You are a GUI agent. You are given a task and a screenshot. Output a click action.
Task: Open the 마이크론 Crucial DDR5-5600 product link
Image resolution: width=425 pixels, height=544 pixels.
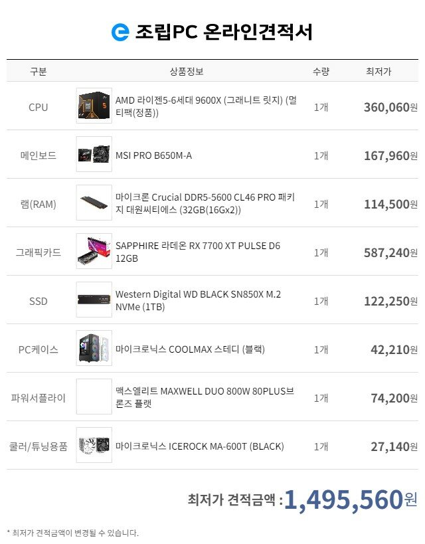pos(205,204)
